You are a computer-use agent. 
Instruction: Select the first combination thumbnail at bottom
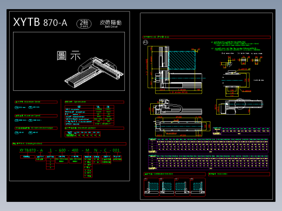[151, 187]
